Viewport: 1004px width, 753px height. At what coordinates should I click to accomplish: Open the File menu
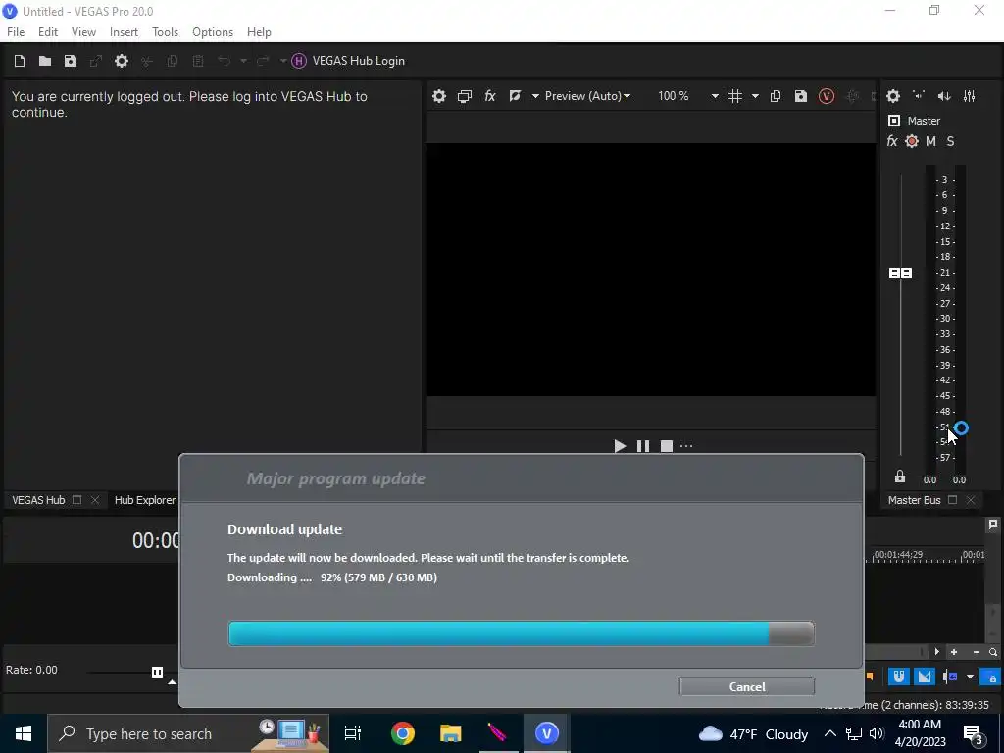coord(16,32)
